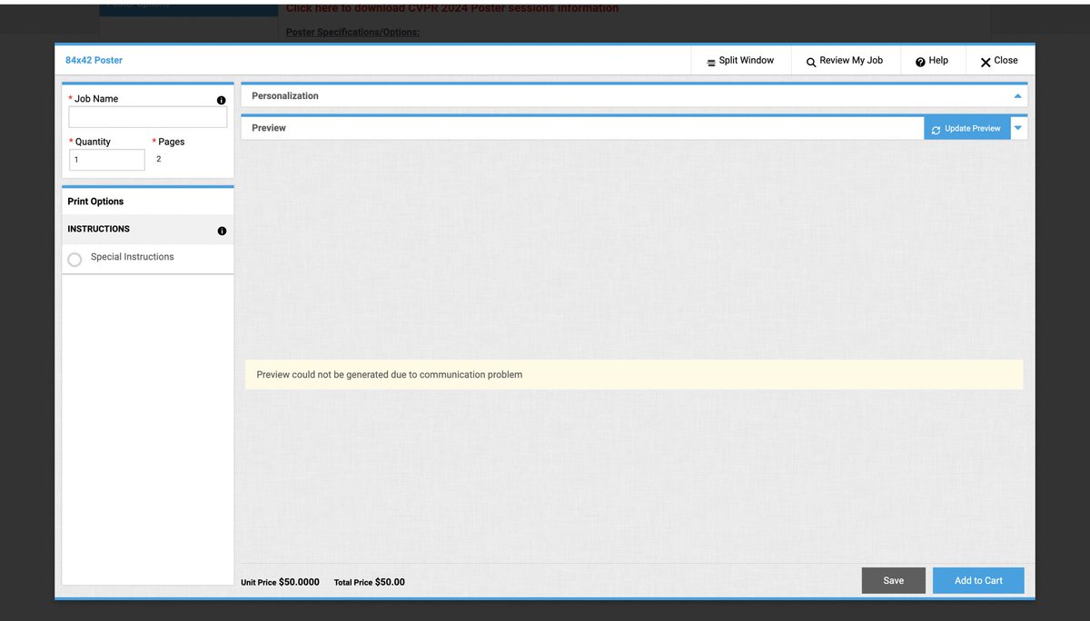Close the 84x42 Poster dialog

pos(999,61)
